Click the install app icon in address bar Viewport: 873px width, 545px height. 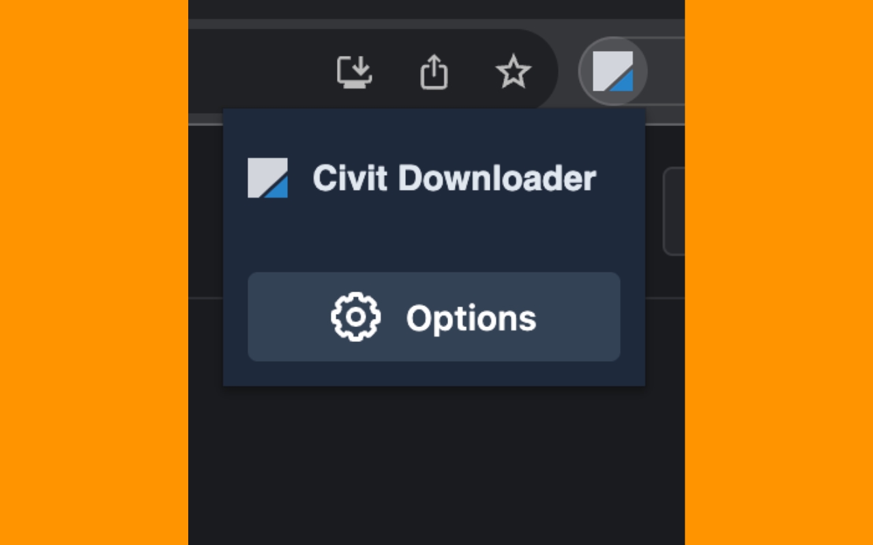(x=355, y=72)
